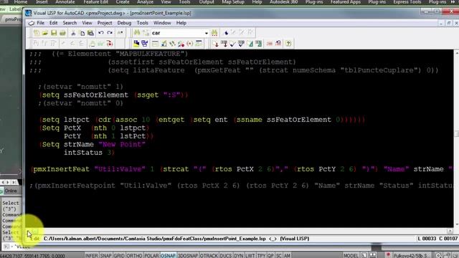Screen dimensions: 459x258
Task: Click editor vertical scrollbar down arrow
Action: click(x=456, y=224)
